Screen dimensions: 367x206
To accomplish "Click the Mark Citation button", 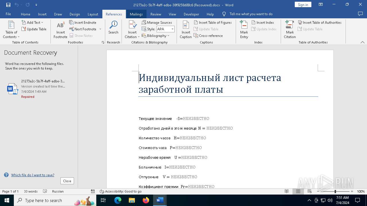I will tap(290, 29).
